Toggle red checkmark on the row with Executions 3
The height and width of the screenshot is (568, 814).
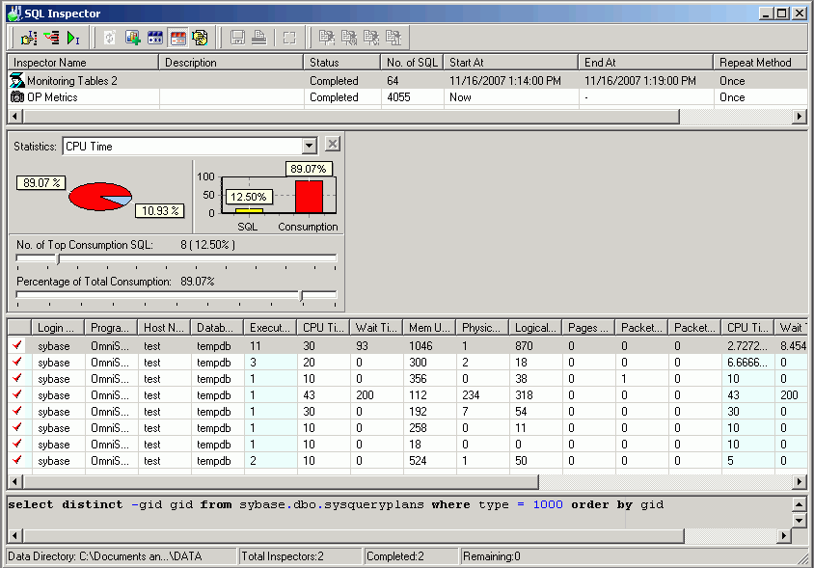pos(16,363)
